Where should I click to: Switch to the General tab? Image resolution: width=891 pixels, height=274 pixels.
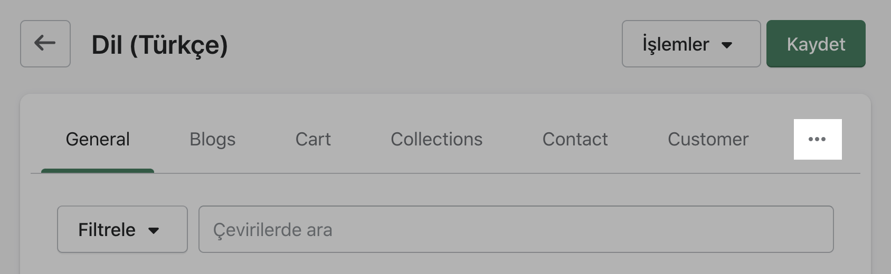(98, 139)
